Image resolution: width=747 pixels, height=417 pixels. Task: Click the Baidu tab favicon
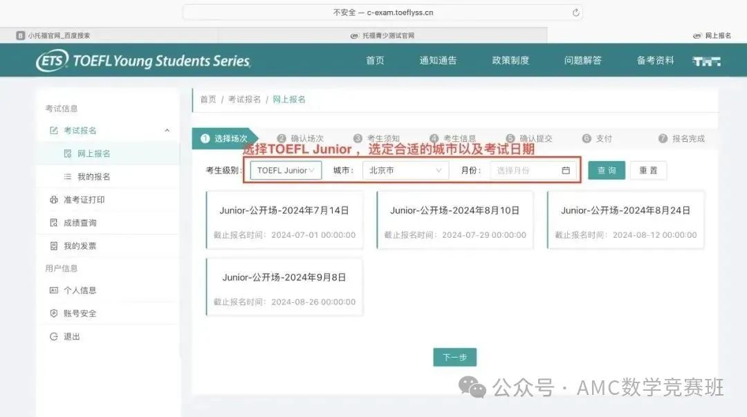[x=21, y=36]
